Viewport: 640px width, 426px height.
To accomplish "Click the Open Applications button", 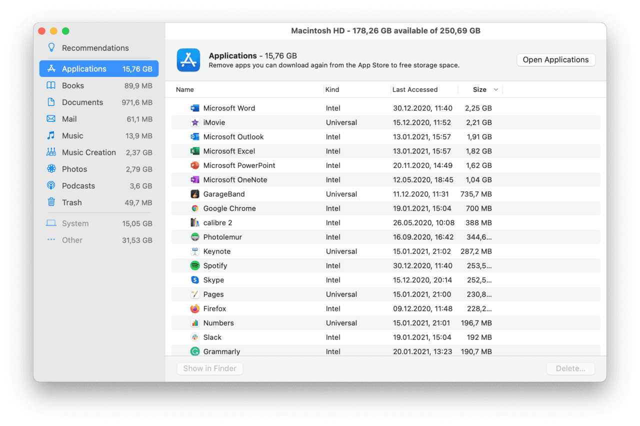I will [x=556, y=59].
